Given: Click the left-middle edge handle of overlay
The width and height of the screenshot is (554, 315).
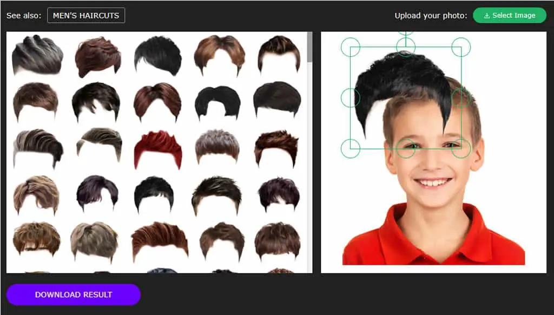Looking at the screenshot, I should pos(351,98).
